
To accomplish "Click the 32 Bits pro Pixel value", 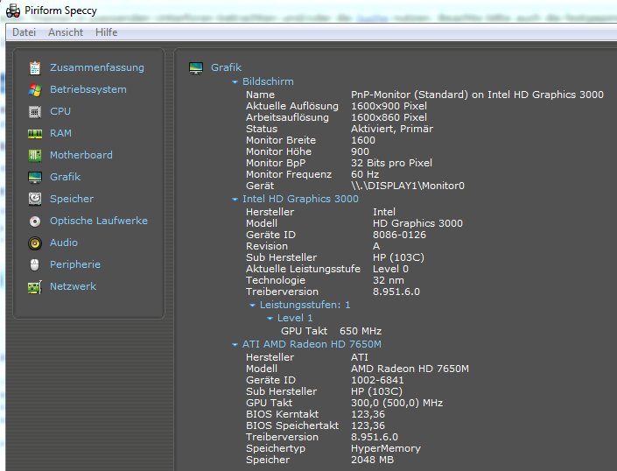I will pos(391,164).
